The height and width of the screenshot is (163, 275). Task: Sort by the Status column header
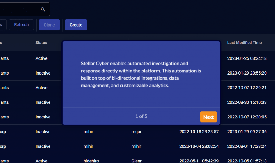click(x=41, y=43)
